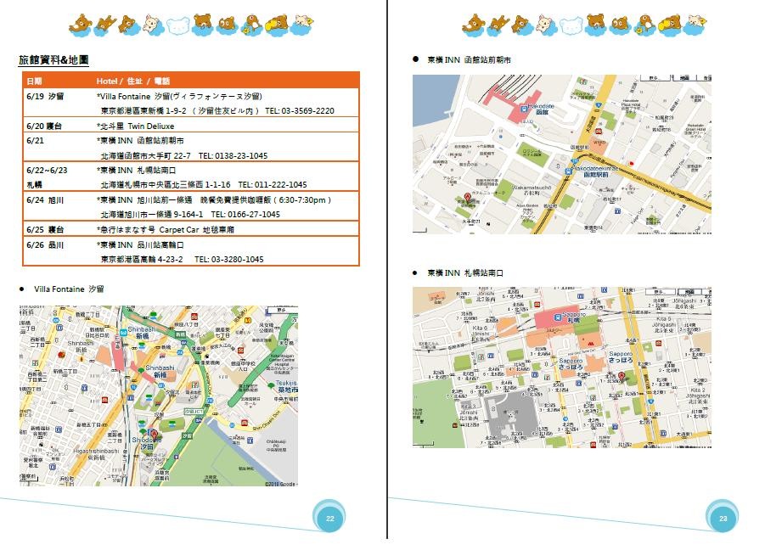Screen dimensions: 782x550
Task: Click the bear banner atop left page
Action: click(191, 25)
